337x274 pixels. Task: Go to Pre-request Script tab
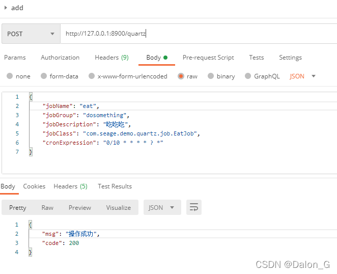click(208, 58)
